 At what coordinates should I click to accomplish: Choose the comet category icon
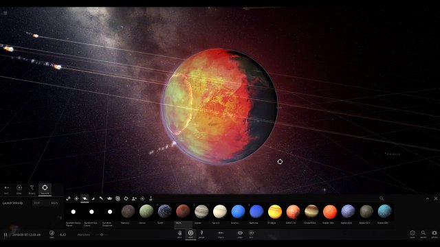[x=101, y=198]
